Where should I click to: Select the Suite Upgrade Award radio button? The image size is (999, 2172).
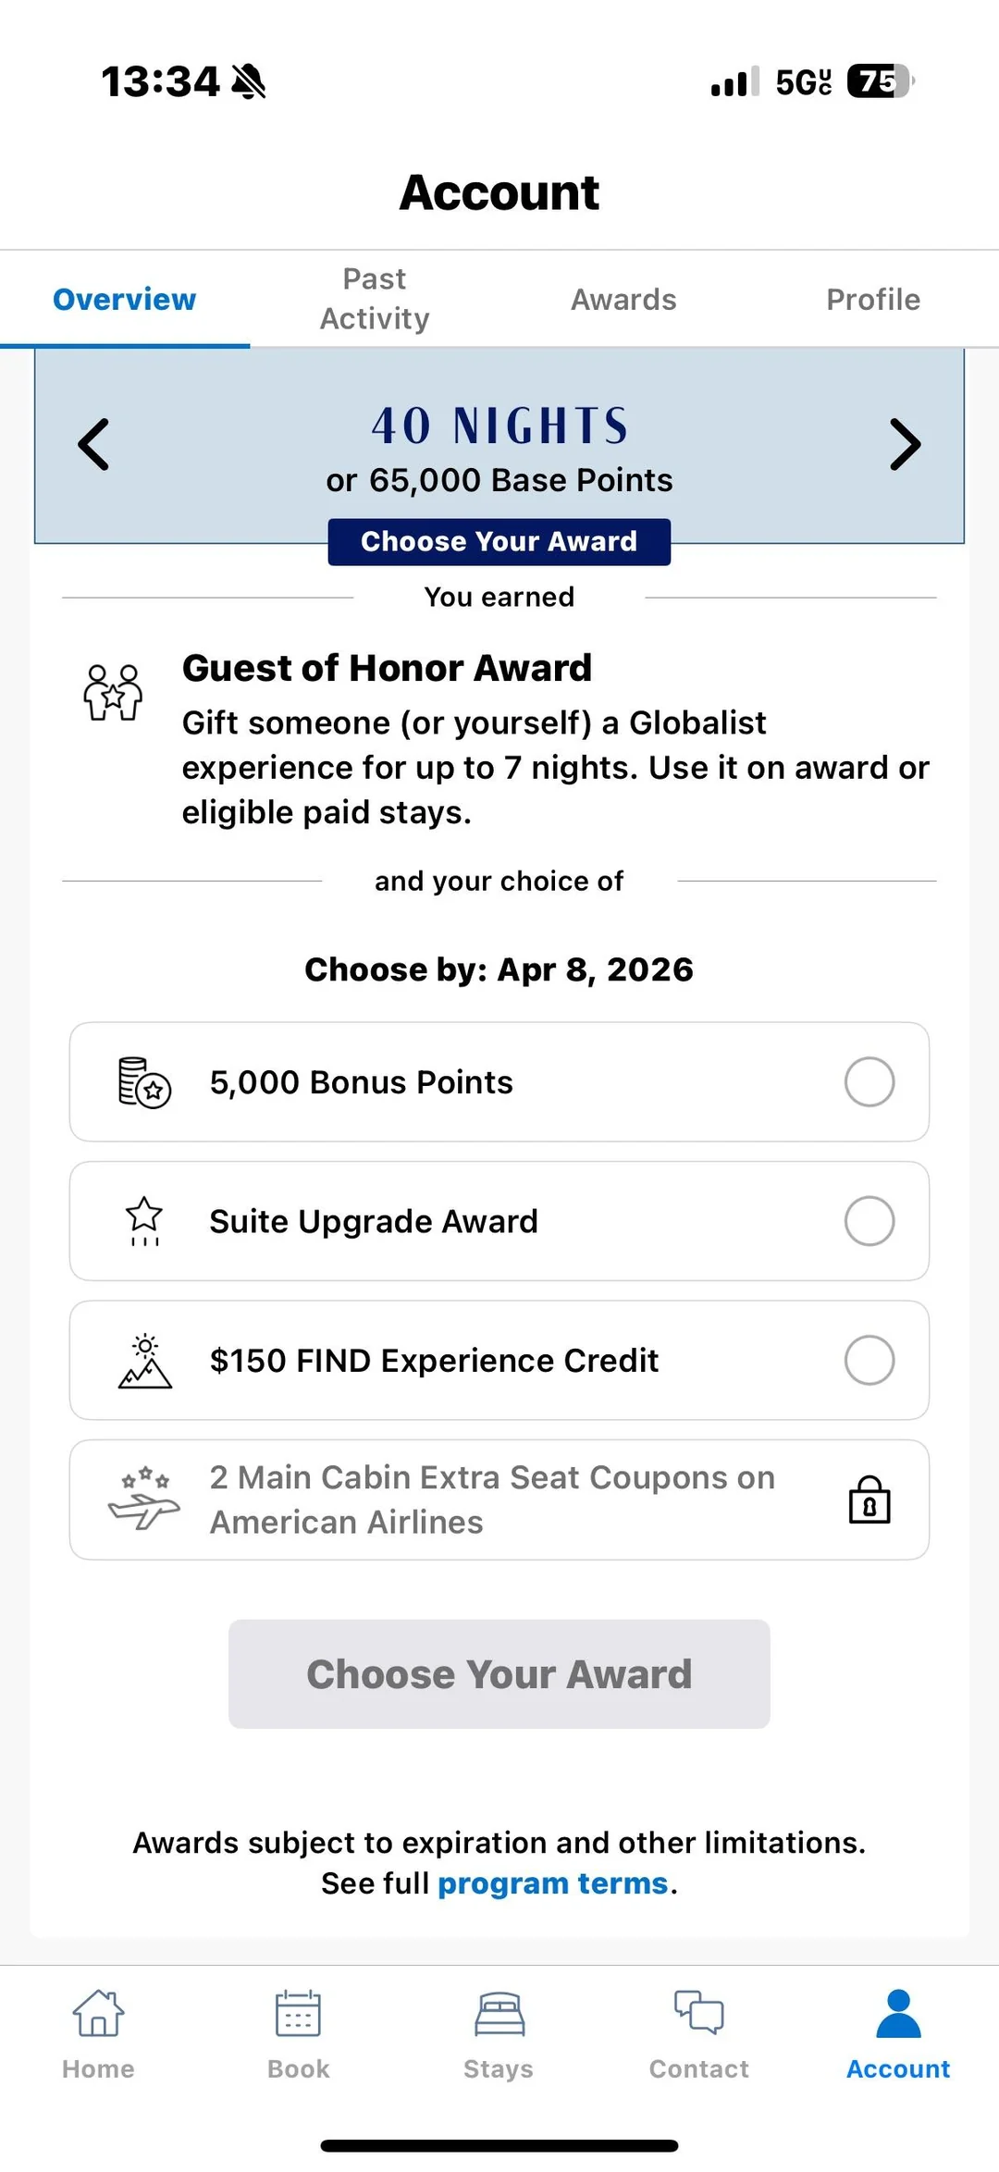click(869, 1221)
